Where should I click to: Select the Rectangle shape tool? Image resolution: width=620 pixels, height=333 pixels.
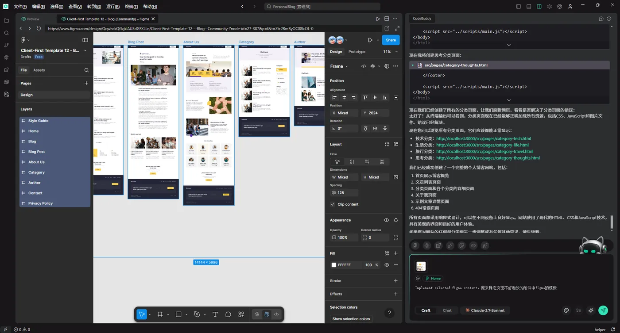point(178,314)
